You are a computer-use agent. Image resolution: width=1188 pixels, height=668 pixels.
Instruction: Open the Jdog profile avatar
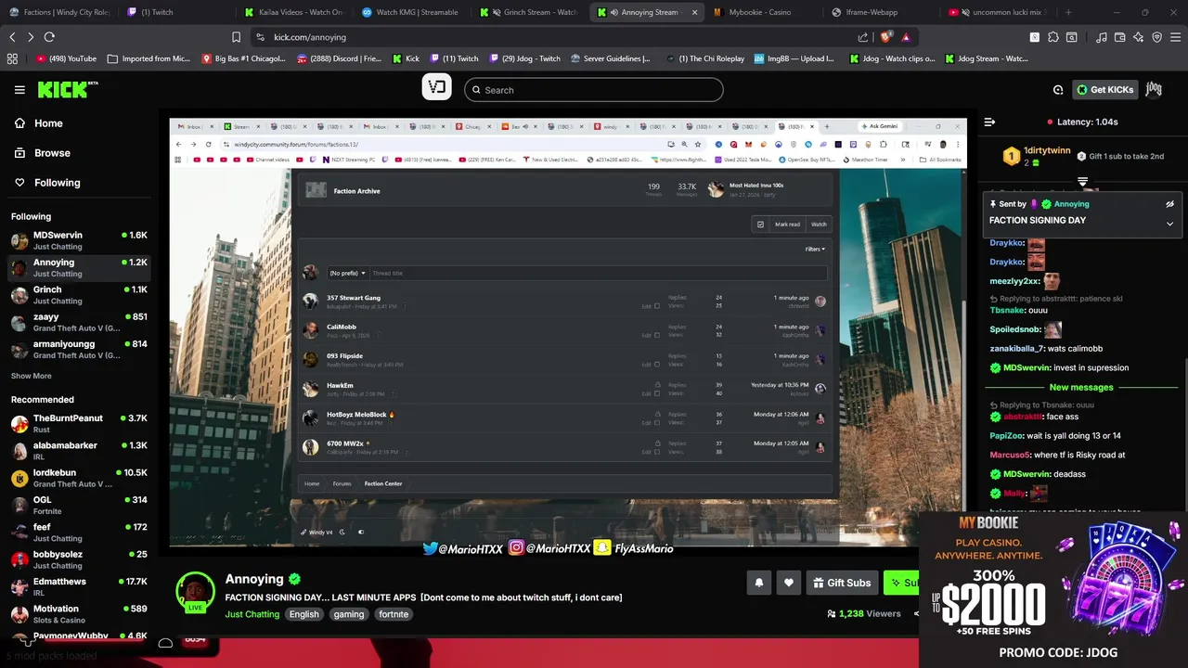click(1154, 89)
